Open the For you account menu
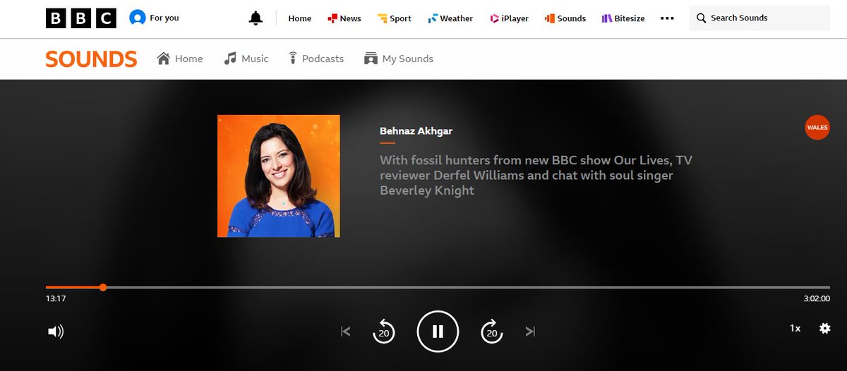 tap(154, 18)
